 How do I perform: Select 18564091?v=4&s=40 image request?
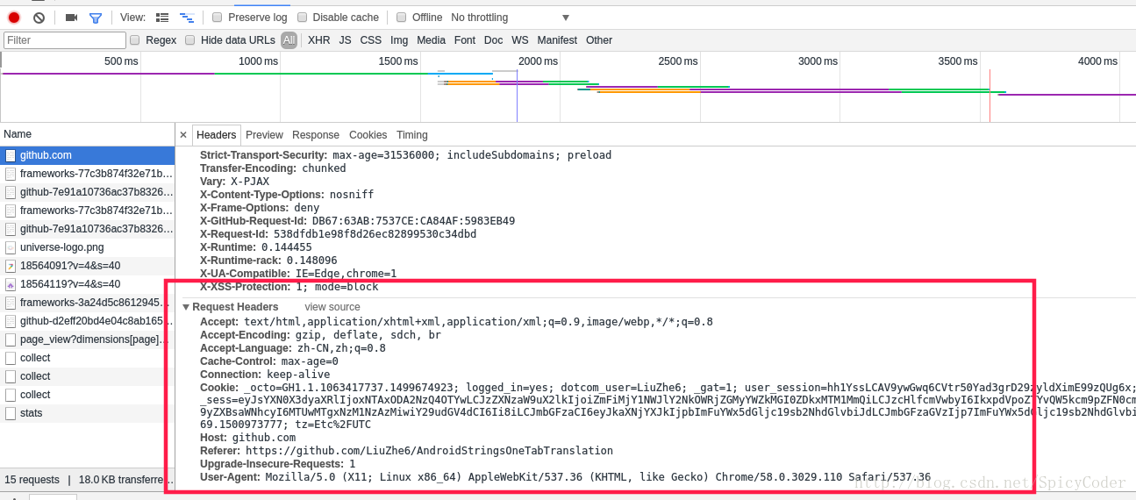point(88,266)
